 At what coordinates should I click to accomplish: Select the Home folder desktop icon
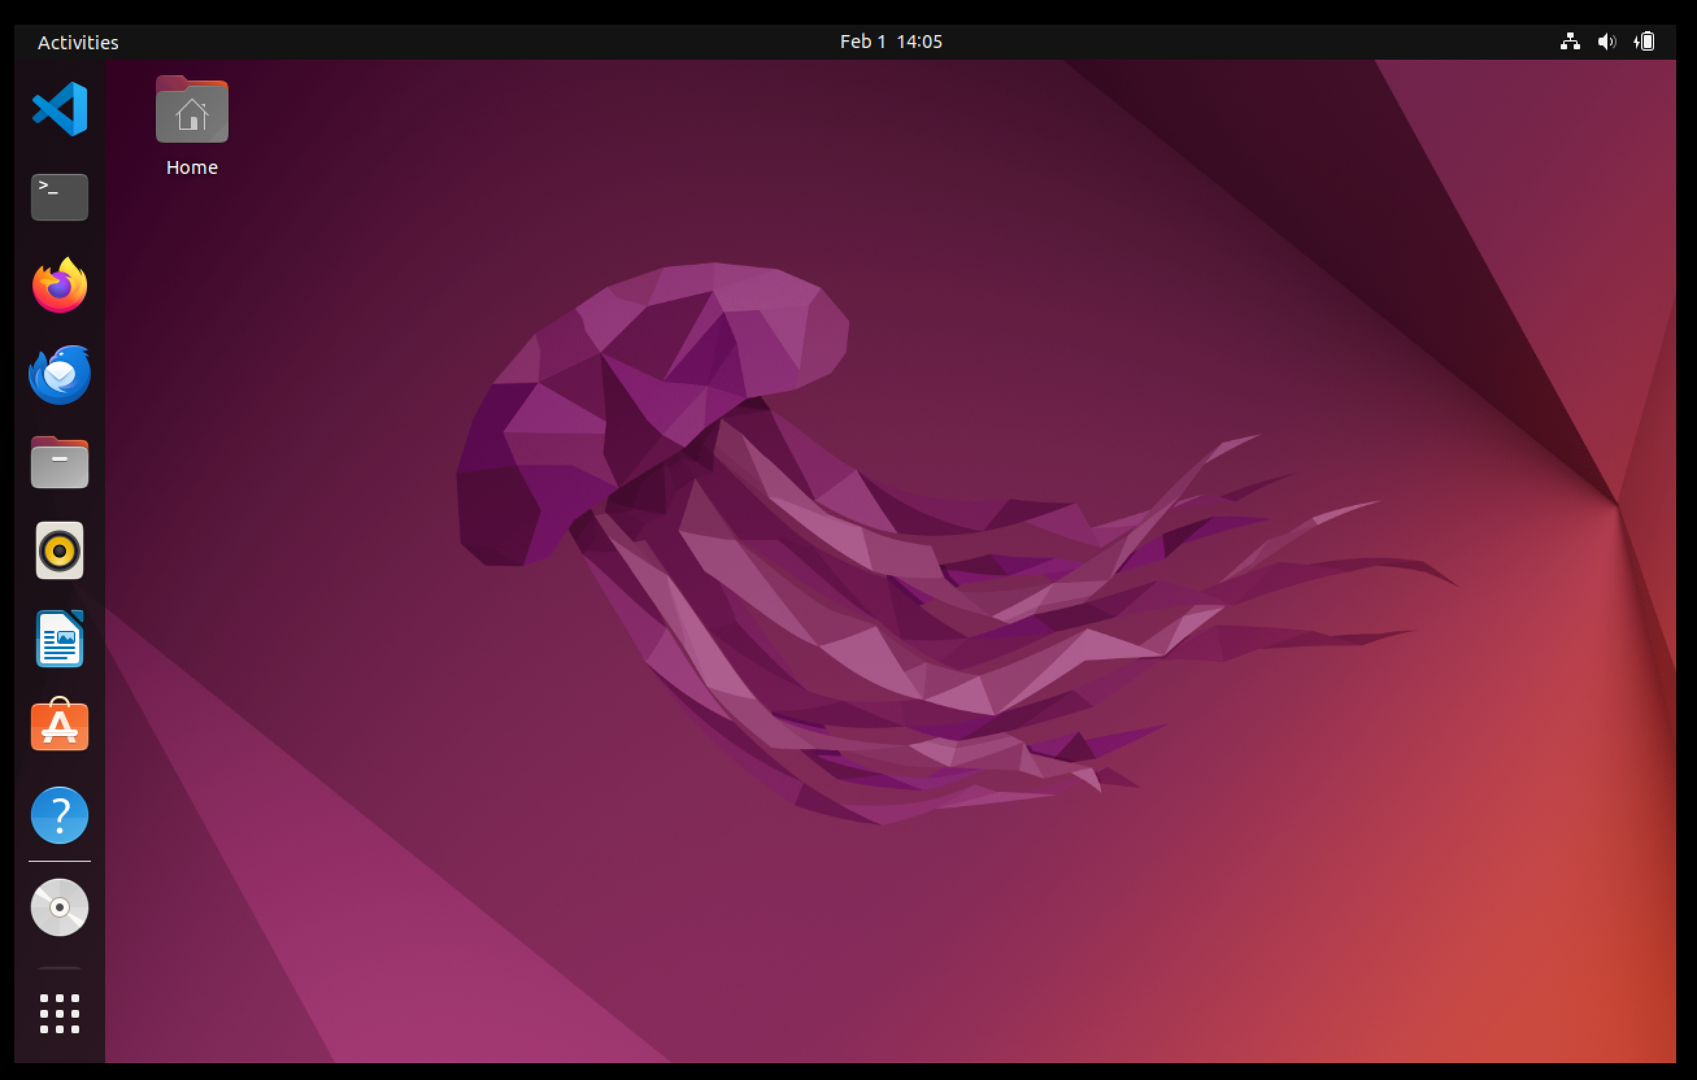[192, 110]
